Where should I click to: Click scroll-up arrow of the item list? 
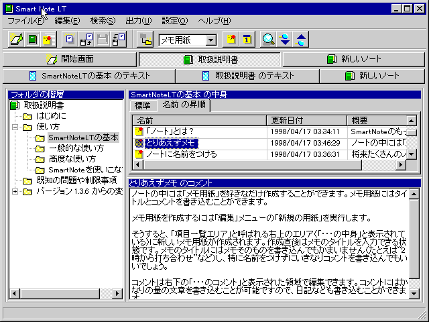point(412,121)
